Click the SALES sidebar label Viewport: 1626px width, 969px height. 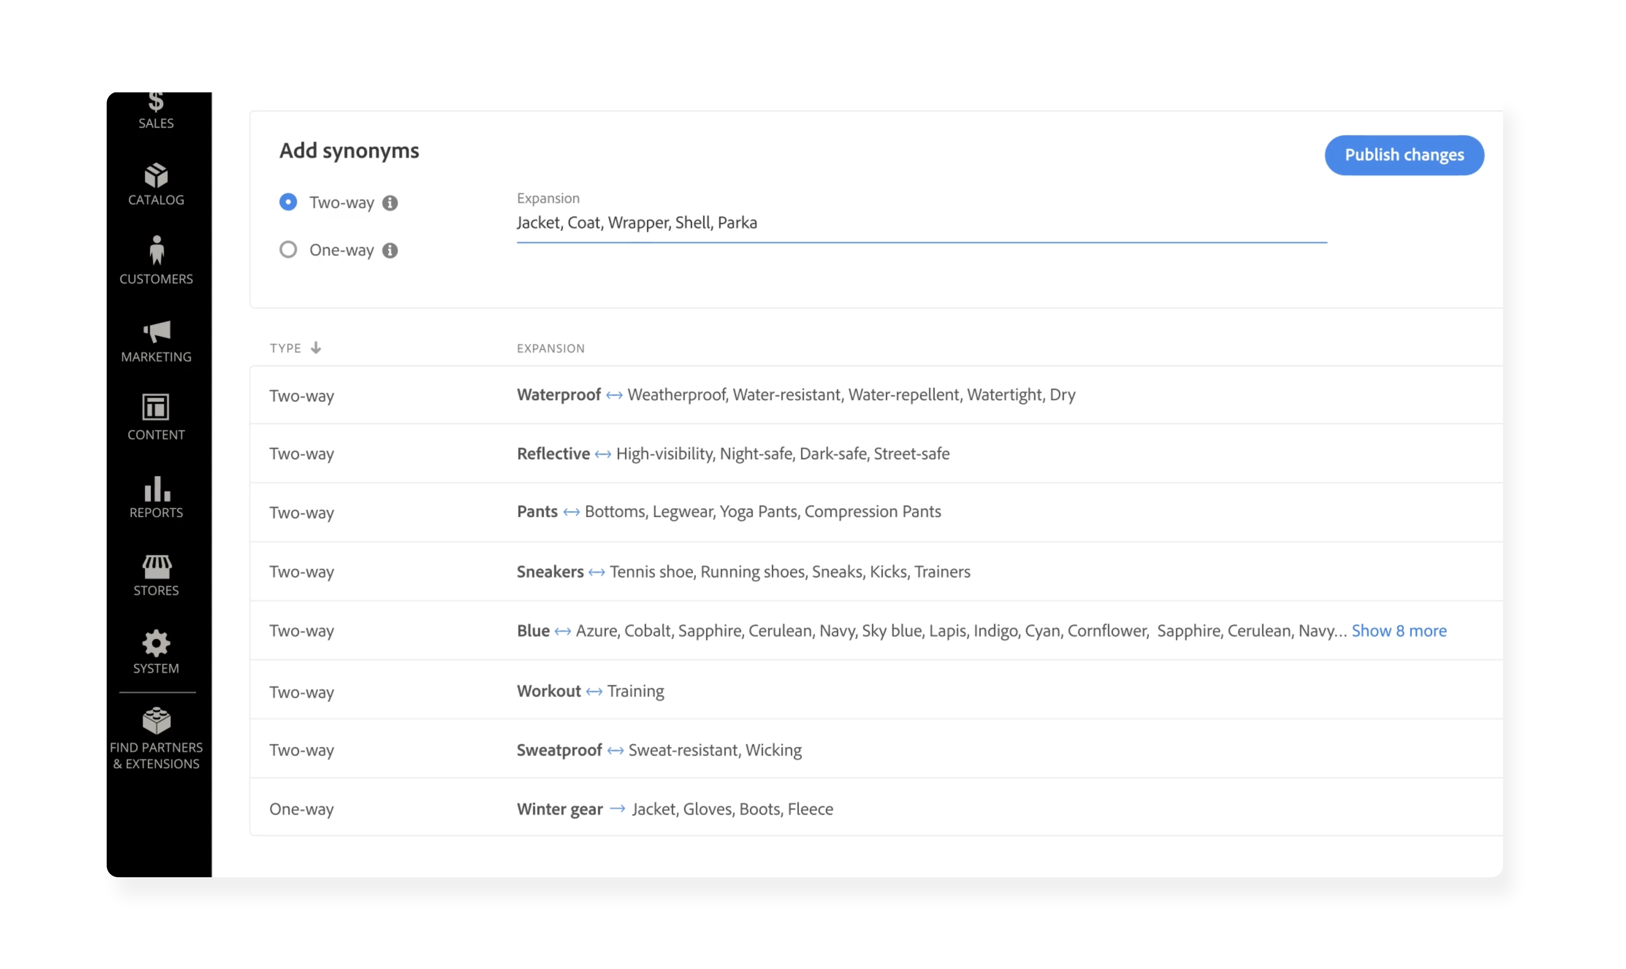[x=156, y=124]
